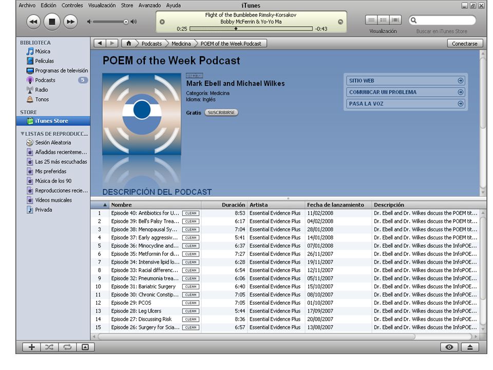Click the iTunes Store search field
493x370 pixels.
(x=442, y=20)
